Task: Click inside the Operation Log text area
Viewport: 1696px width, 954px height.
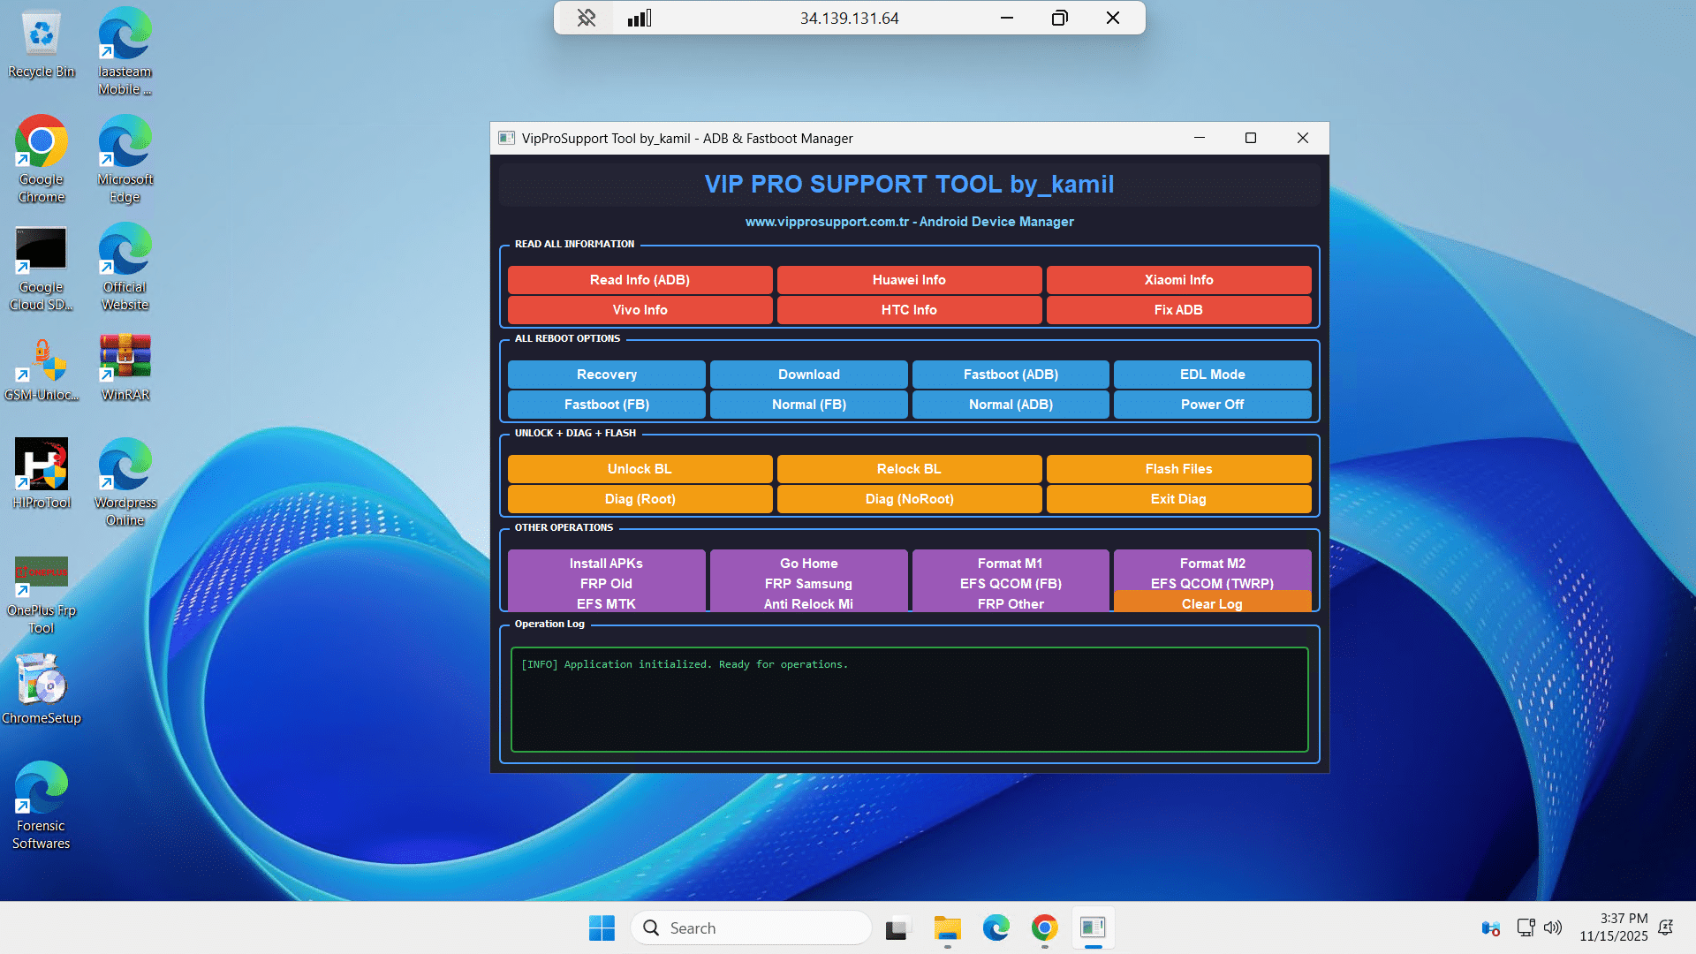Action: [x=909, y=707]
